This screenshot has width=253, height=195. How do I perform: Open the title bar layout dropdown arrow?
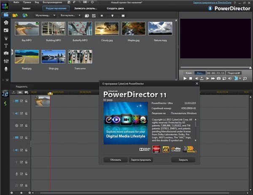point(88,2)
